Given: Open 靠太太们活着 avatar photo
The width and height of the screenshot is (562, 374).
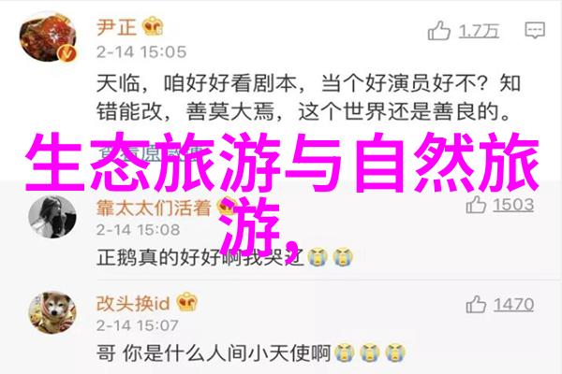Looking at the screenshot, I should [52, 217].
